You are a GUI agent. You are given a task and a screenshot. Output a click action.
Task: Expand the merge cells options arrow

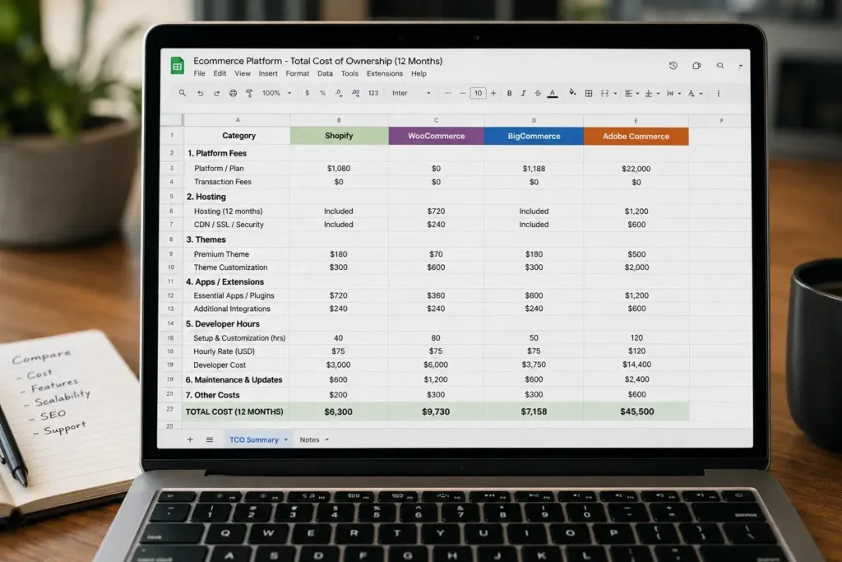[615, 94]
